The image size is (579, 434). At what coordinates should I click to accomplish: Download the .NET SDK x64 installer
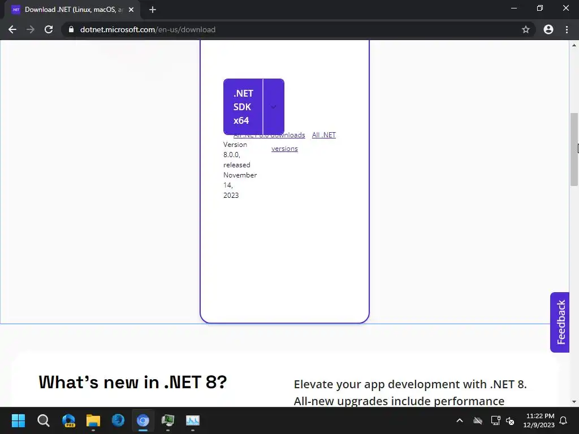(243, 107)
